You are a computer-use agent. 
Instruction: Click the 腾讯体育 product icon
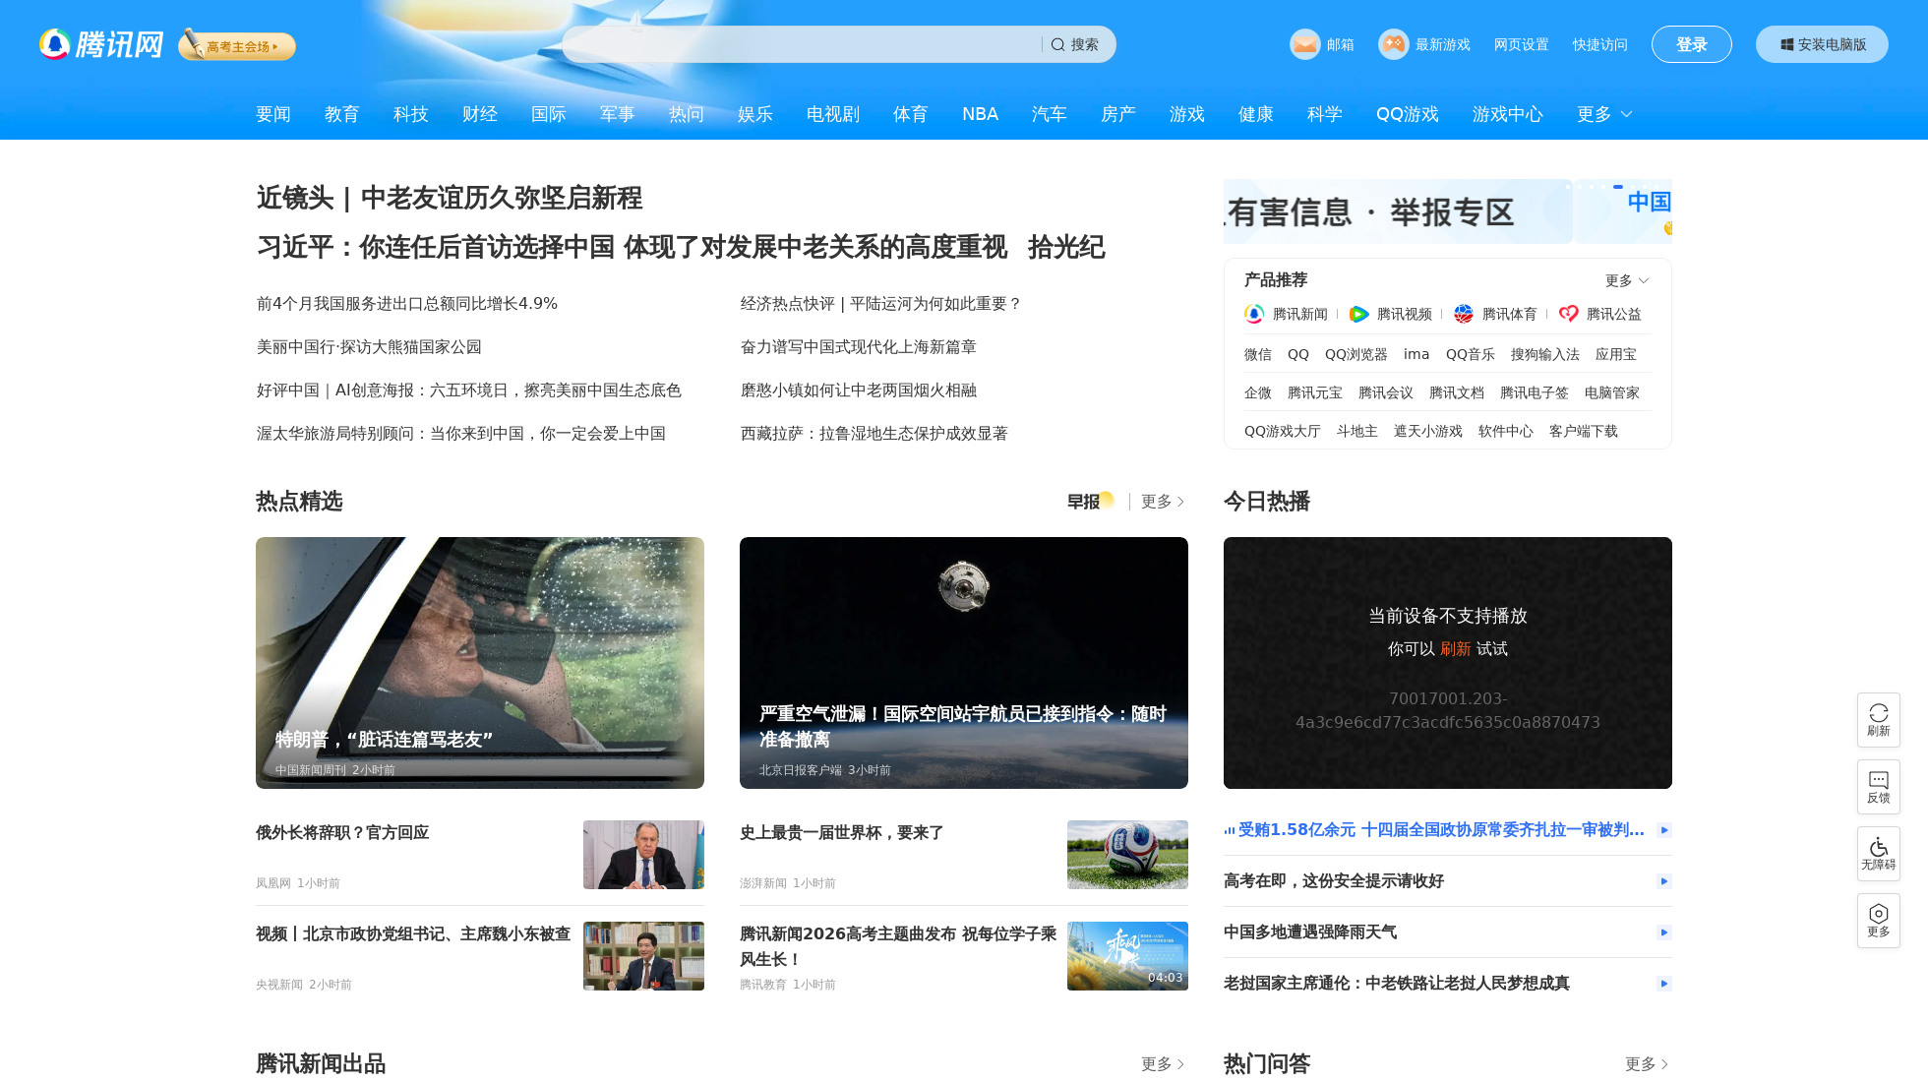(1464, 314)
